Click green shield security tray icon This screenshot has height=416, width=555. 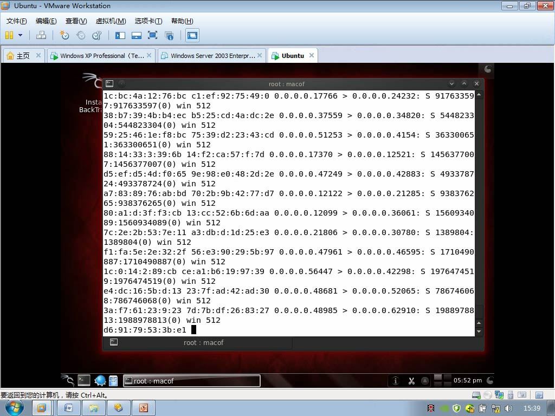tap(456, 408)
